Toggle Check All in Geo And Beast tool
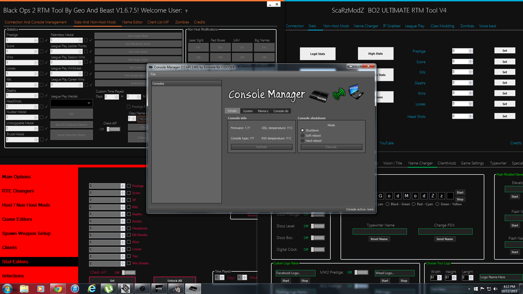Viewport: 523px width, 294px height. tap(113, 129)
